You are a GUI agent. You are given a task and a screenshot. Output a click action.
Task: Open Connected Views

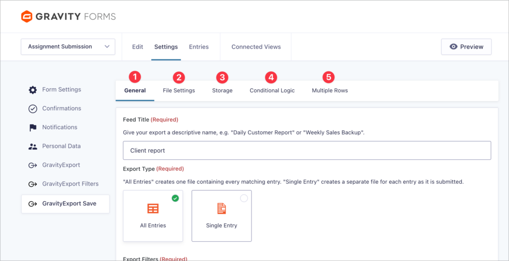click(x=256, y=47)
